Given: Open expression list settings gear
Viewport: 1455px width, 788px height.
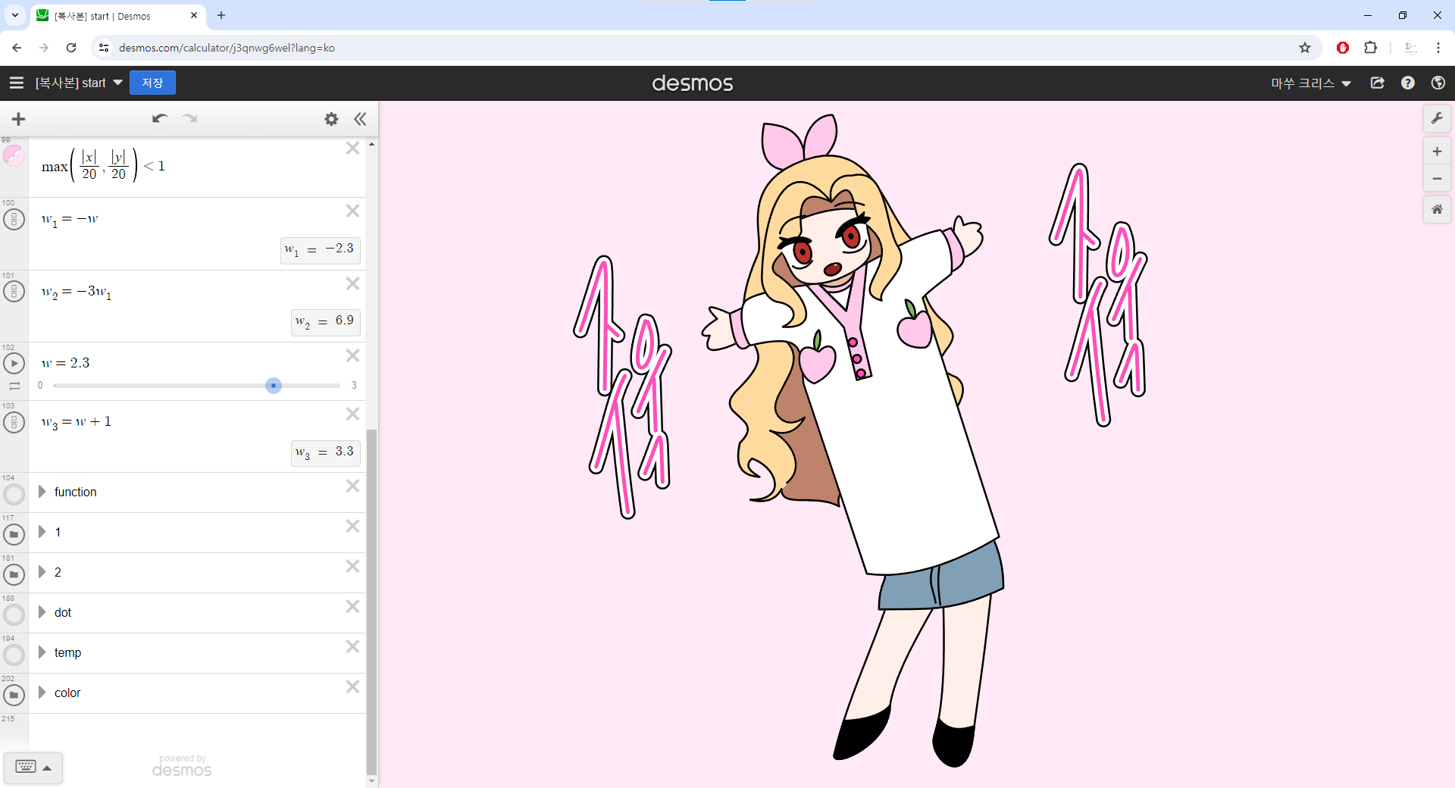Looking at the screenshot, I should pyautogui.click(x=331, y=119).
